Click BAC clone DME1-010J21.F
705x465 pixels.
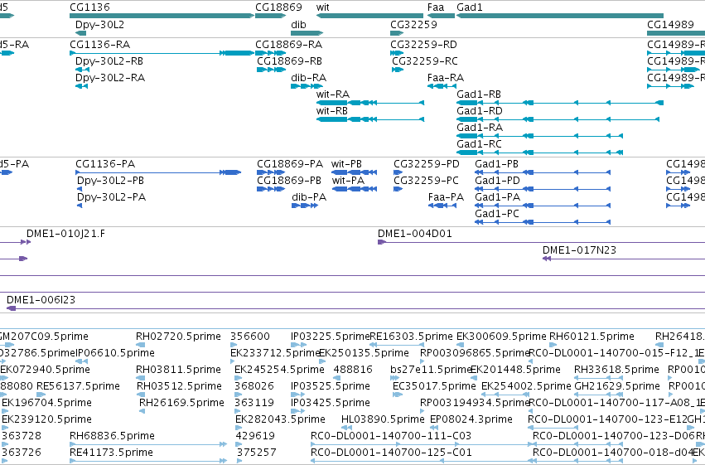(65, 234)
